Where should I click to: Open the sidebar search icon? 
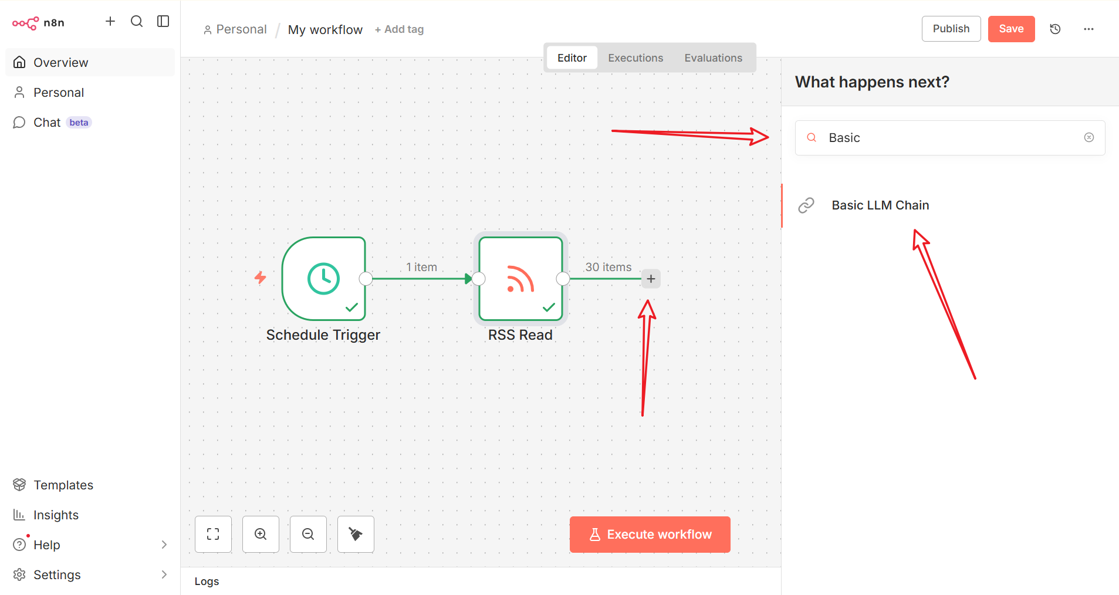(137, 22)
